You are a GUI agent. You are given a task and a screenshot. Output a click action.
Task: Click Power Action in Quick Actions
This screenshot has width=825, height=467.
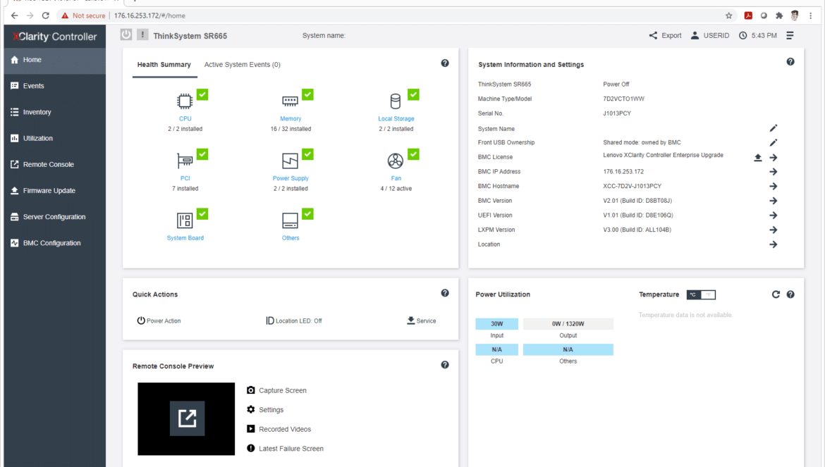pyautogui.click(x=159, y=321)
